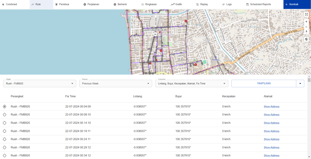Screen dimensions: 311x159
Task: Switch to the Peristiwa tab
Action: 62,4
